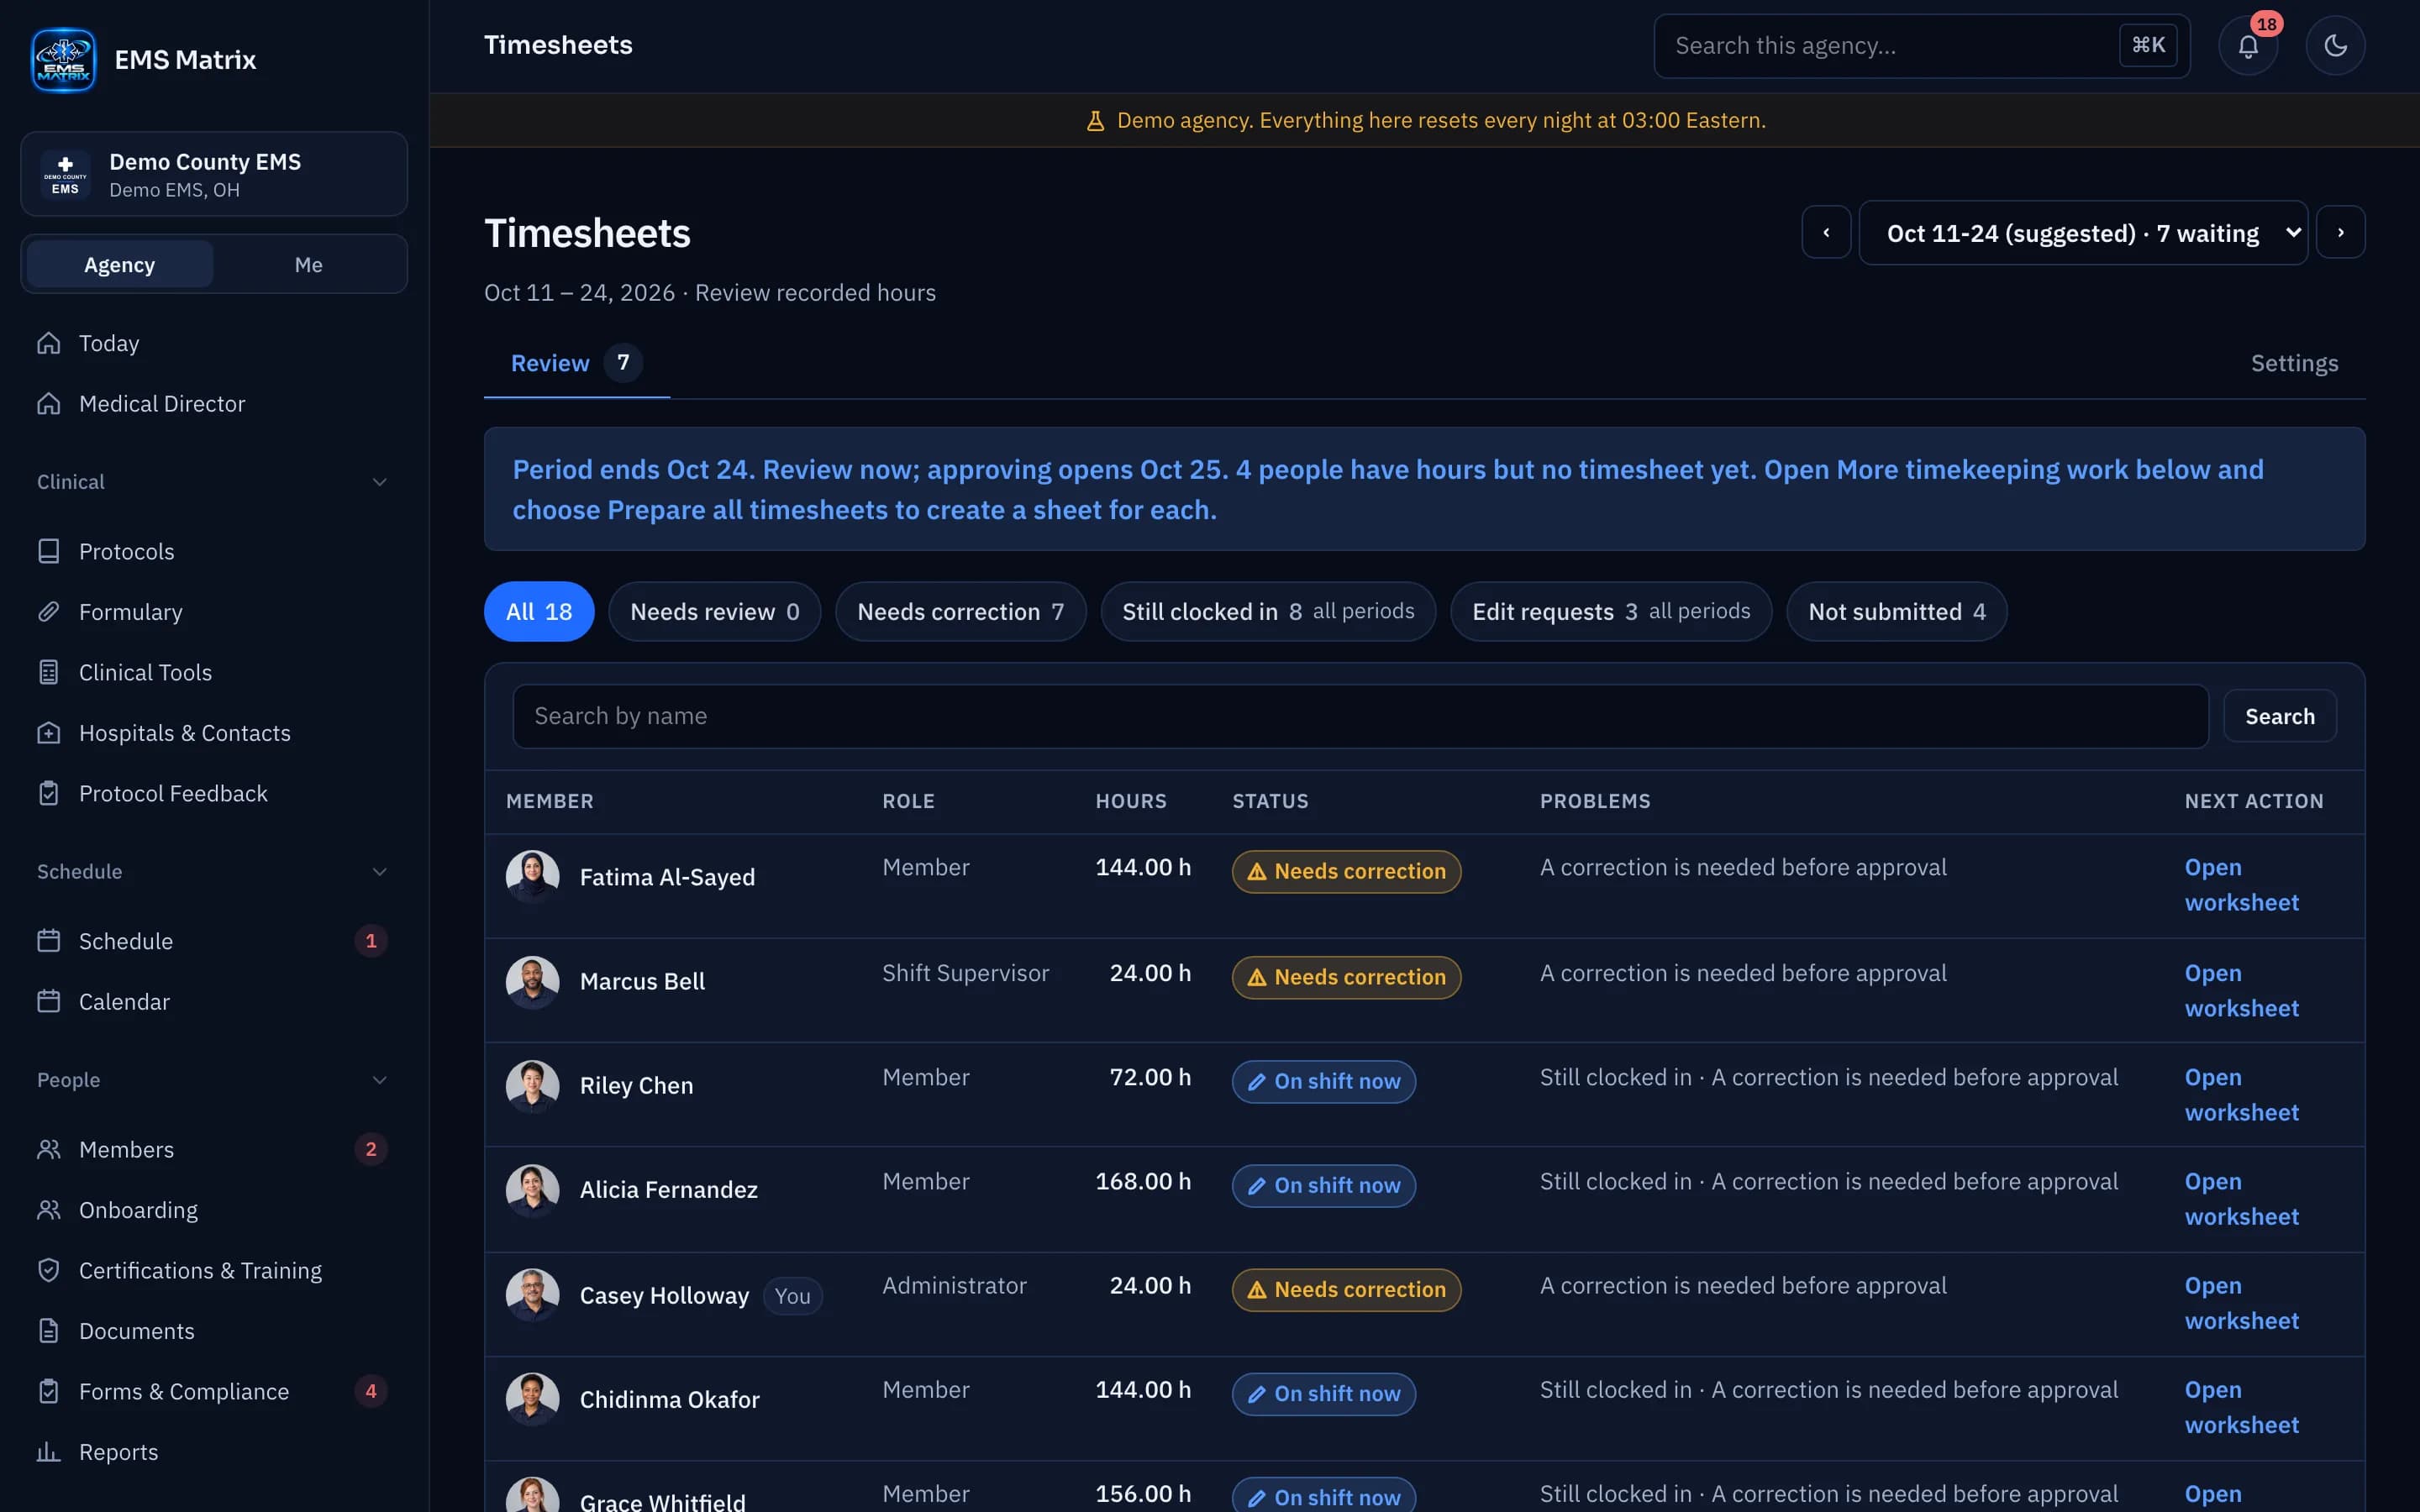Viewport: 2420px width, 1512px height.
Task: Filter by All 18 chip
Action: pyautogui.click(x=539, y=611)
